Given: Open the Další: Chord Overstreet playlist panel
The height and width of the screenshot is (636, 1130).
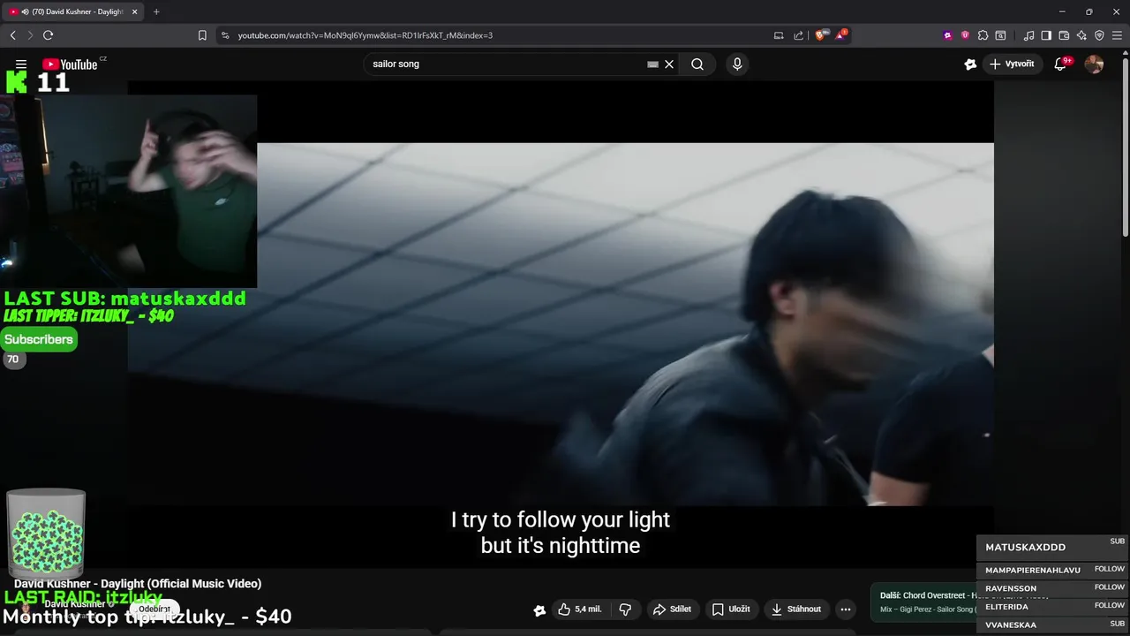Looking at the screenshot, I should tap(927, 602).
